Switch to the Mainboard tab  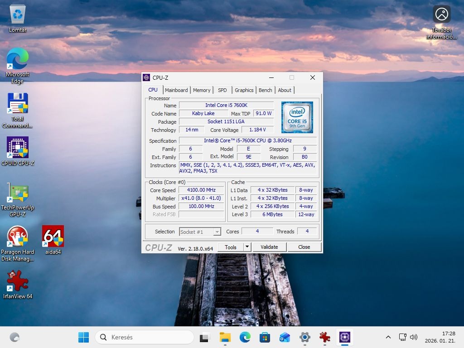[176, 90]
